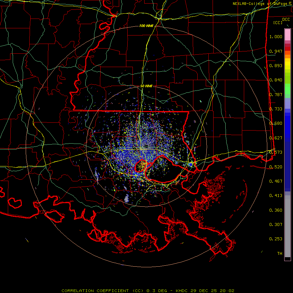The width and height of the screenshot is (293, 293).
Task: Select the DCC product label
Action: [x=286, y=20]
